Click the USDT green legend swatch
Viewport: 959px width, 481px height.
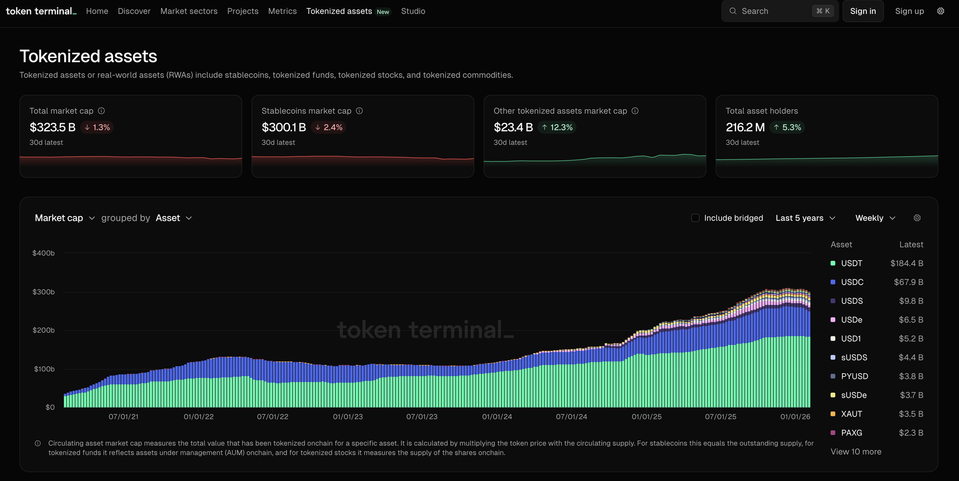click(833, 263)
